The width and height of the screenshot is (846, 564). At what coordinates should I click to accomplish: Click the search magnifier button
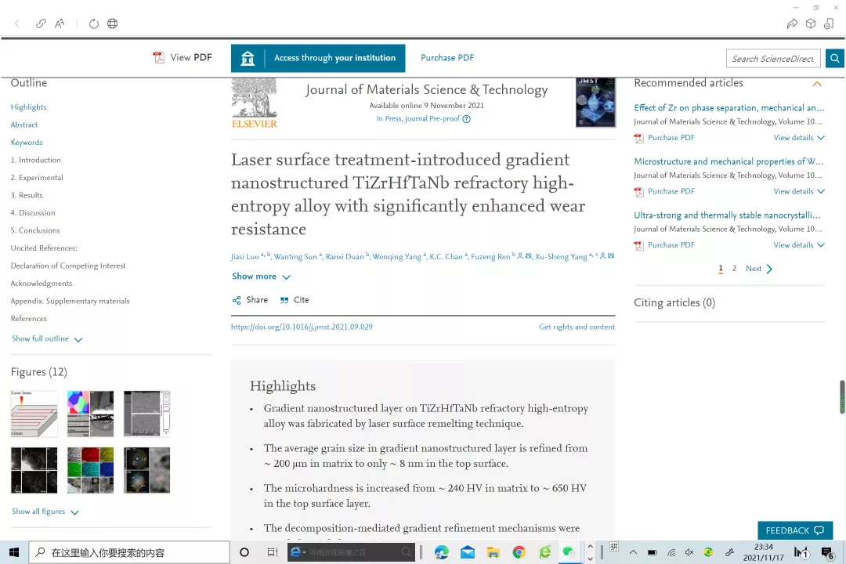coord(834,58)
